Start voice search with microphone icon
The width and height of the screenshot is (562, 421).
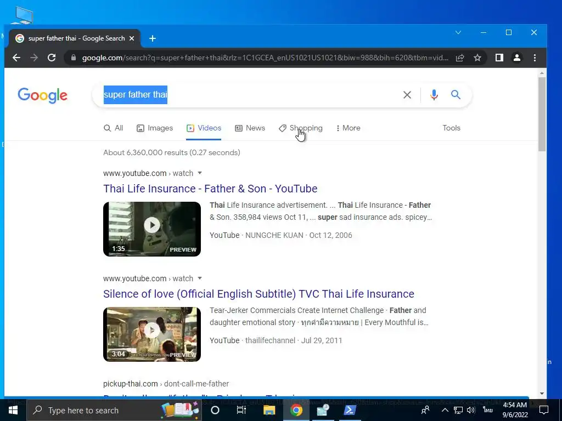[434, 95]
